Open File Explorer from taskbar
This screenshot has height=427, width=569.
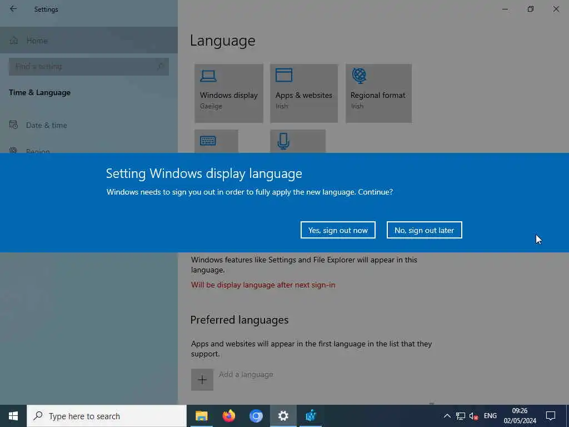201,416
